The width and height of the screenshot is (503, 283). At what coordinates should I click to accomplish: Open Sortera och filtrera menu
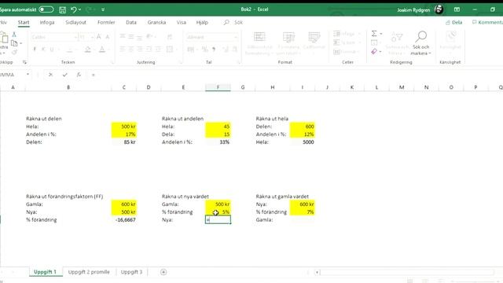[x=397, y=43]
